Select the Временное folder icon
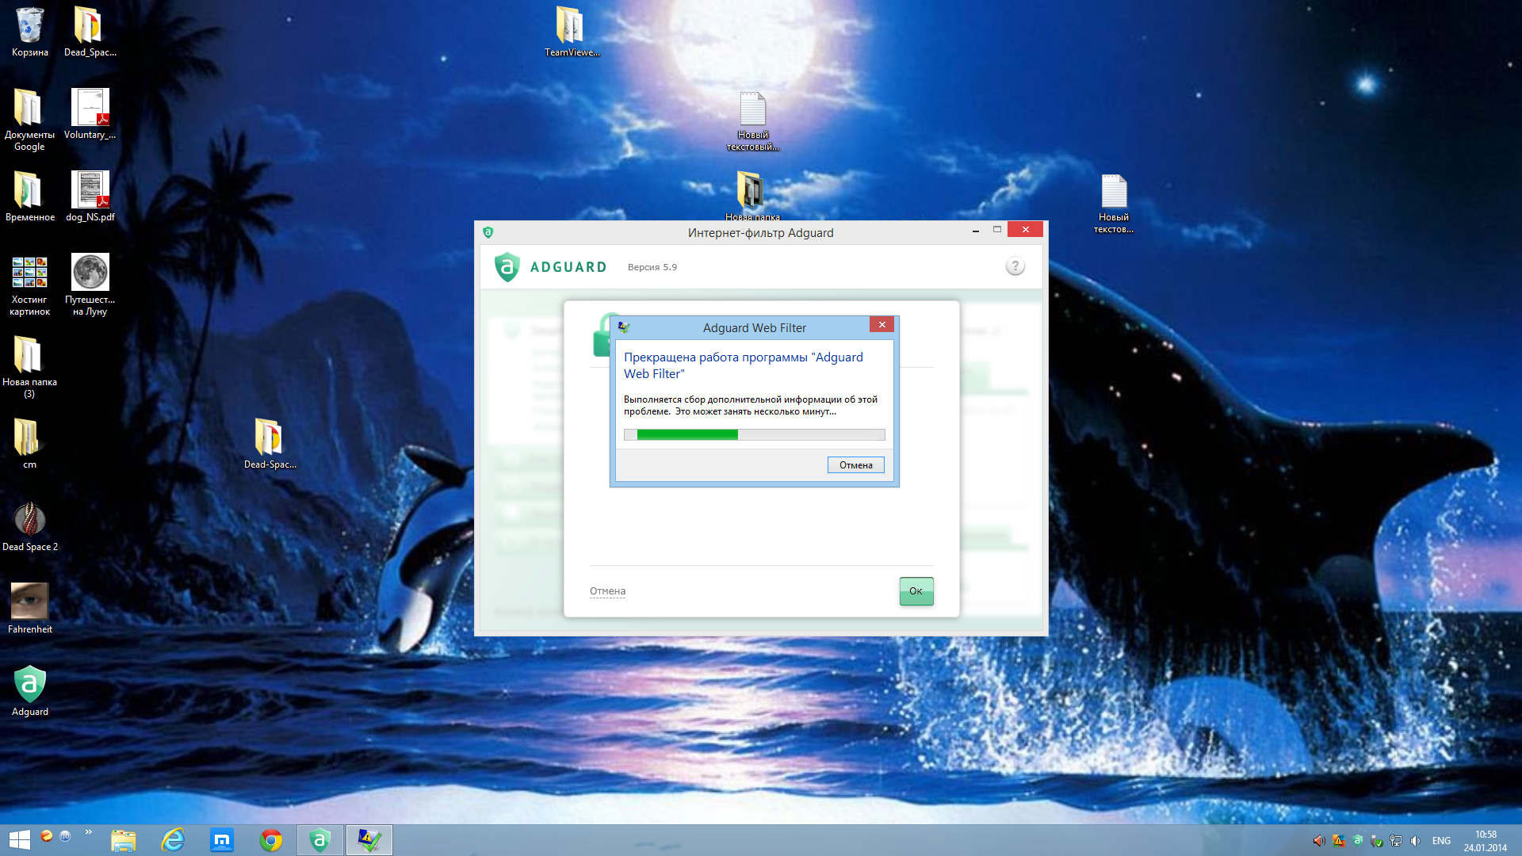 [29, 197]
